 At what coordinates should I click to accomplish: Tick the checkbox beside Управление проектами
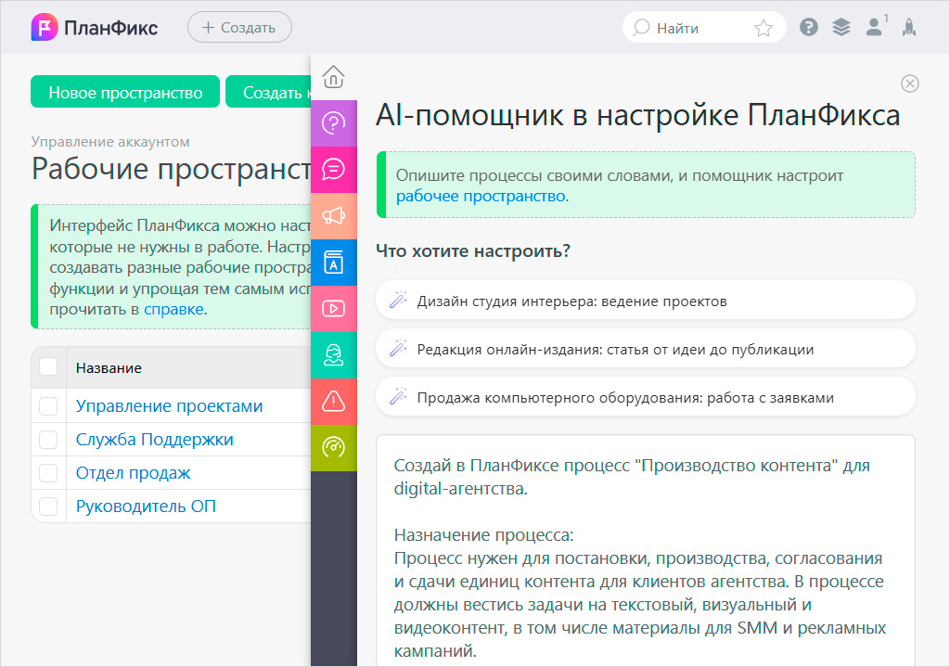(x=48, y=405)
